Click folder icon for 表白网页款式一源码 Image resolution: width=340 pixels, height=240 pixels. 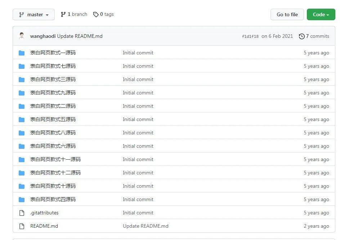[x=22, y=53]
